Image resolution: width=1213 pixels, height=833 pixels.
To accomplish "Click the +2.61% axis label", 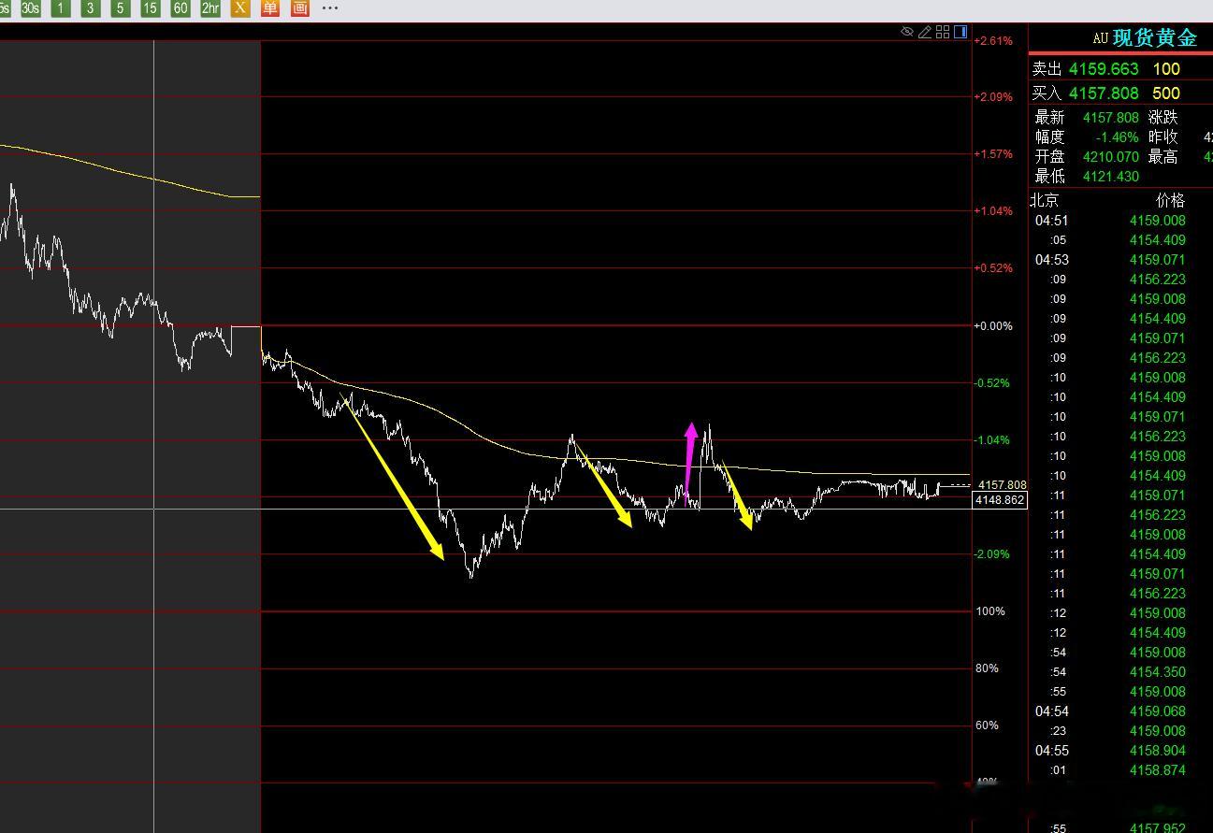I will click(993, 40).
